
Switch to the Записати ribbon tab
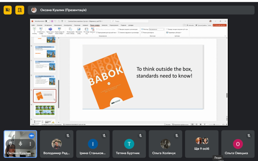[104, 25]
